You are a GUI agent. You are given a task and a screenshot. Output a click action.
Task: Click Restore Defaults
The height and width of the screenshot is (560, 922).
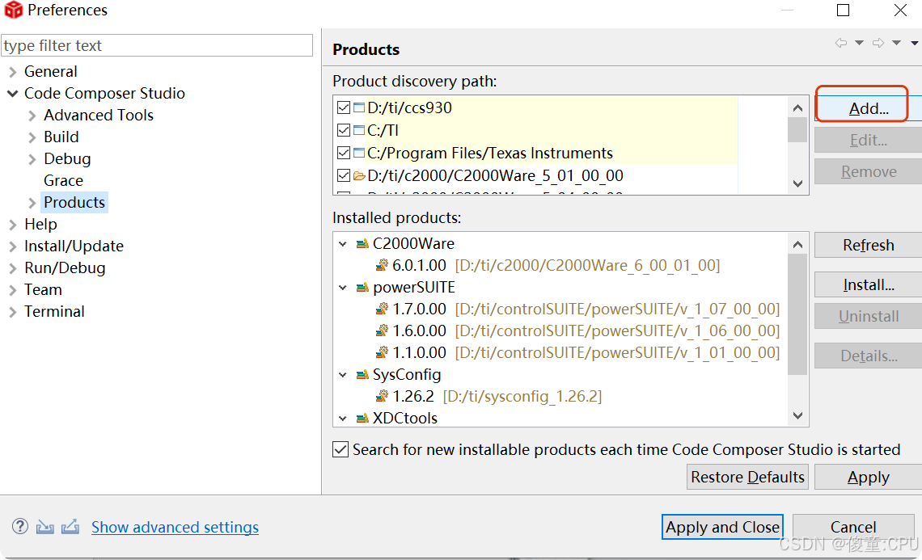pyautogui.click(x=747, y=477)
